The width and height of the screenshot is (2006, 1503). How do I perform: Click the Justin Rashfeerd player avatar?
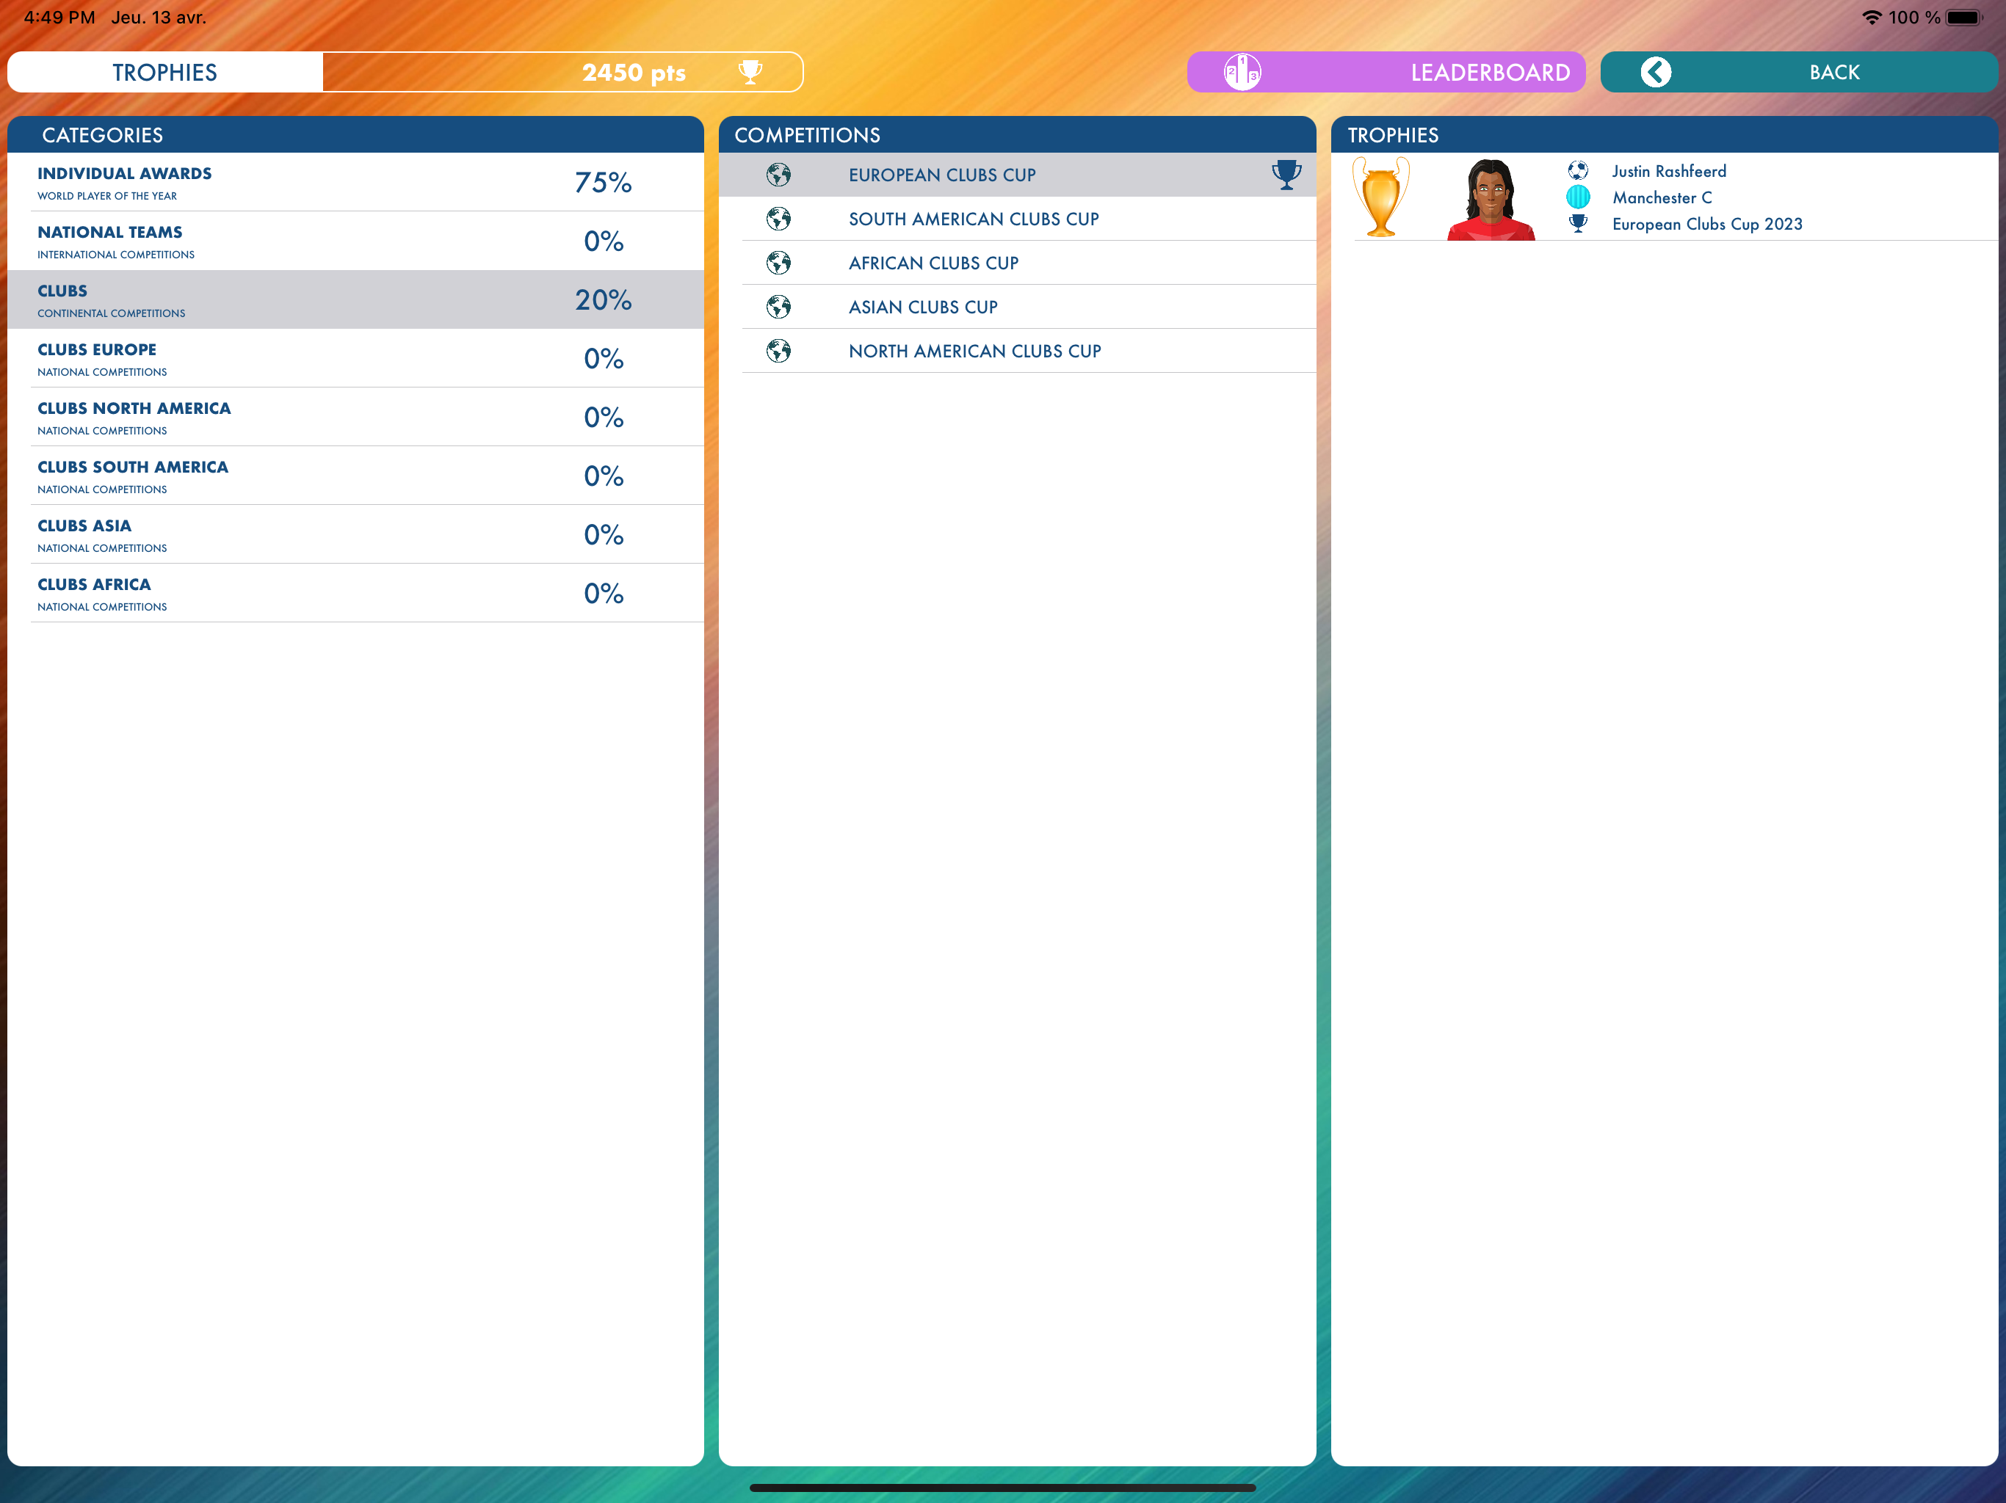click(1491, 199)
